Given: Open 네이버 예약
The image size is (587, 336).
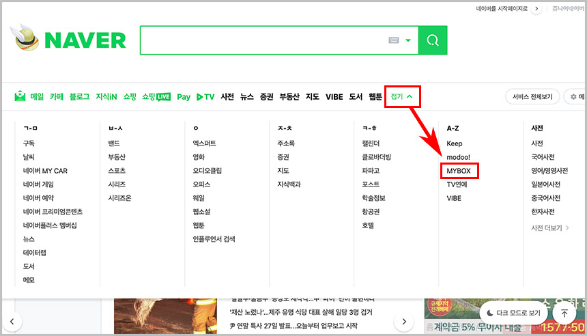Looking at the screenshot, I should pyautogui.click(x=38, y=198).
